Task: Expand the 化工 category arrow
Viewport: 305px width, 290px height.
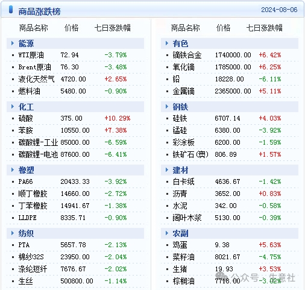Action: [x=13, y=107]
